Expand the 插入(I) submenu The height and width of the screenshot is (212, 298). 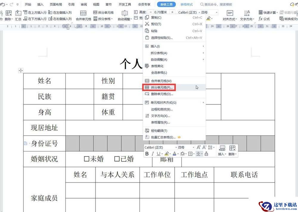tap(174, 46)
